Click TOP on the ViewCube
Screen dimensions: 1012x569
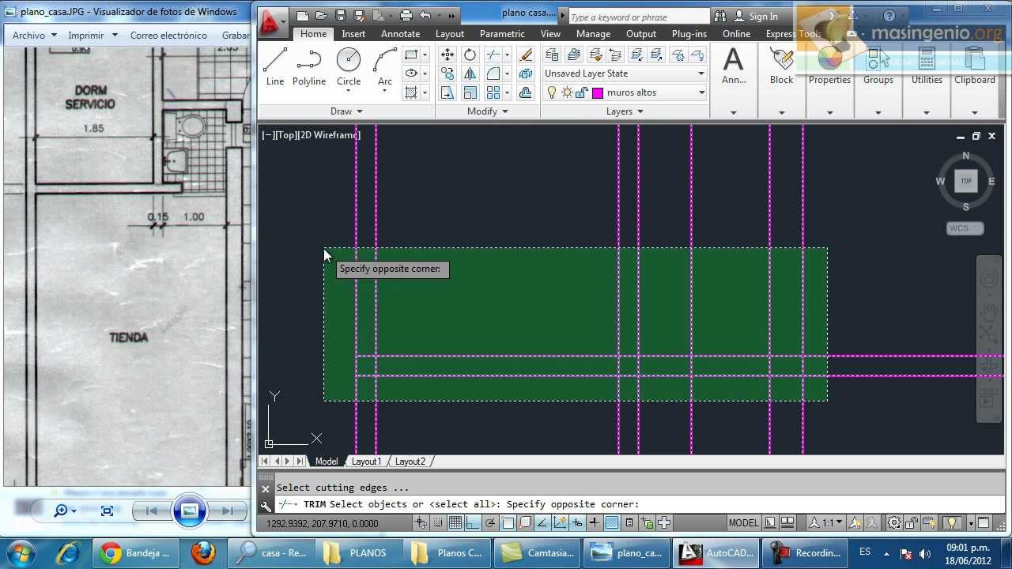[x=965, y=181]
